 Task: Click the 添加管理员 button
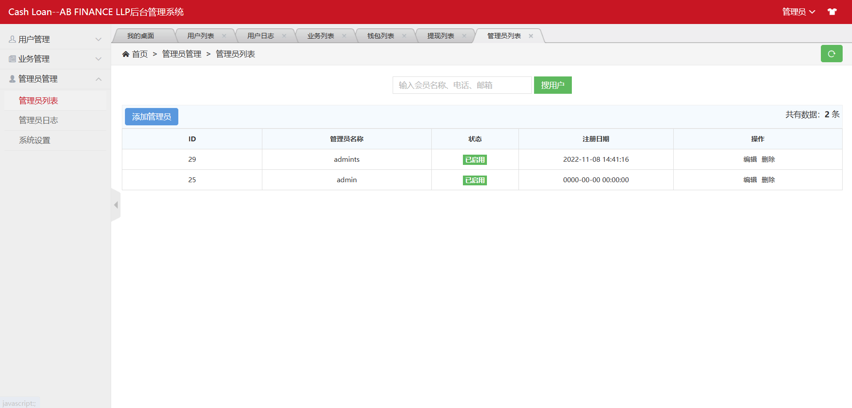(x=151, y=116)
